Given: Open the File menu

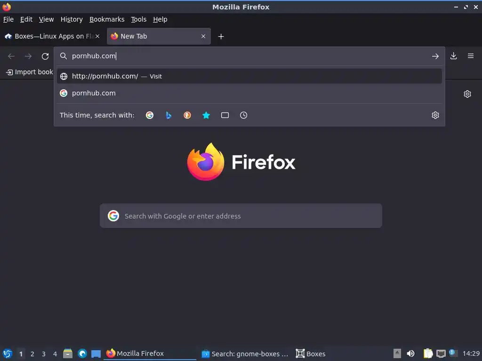Looking at the screenshot, I should 8,19.
